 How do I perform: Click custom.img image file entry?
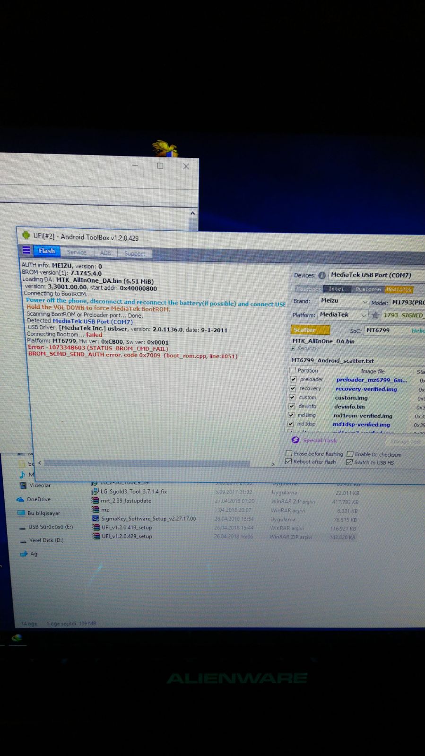coord(351,398)
